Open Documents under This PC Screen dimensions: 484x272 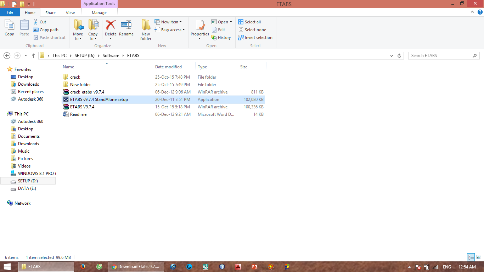coord(29,136)
